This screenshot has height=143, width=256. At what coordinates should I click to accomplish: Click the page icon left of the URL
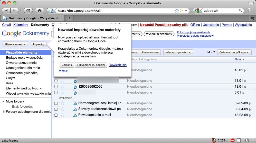[52, 11]
